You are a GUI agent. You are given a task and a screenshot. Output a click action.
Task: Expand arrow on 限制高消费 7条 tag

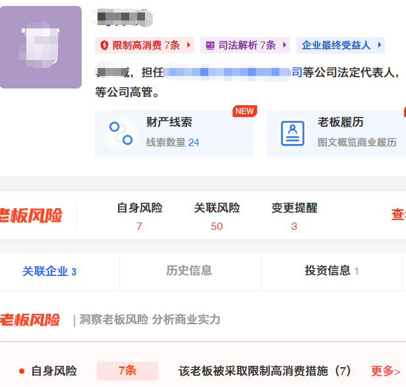[x=188, y=45]
